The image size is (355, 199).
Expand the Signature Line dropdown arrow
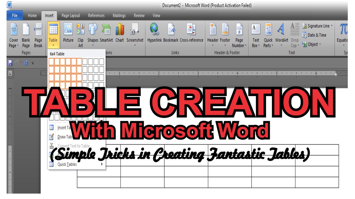(332, 26)
